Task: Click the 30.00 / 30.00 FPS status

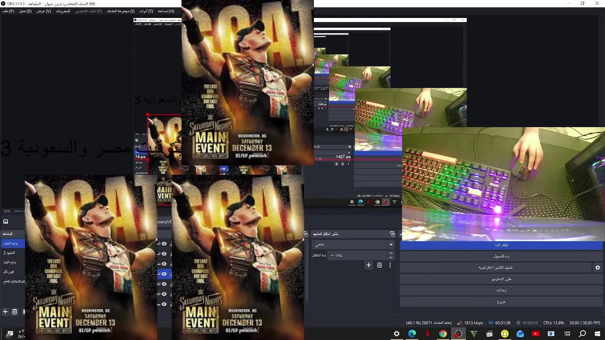Action: (x=585, y=323)
